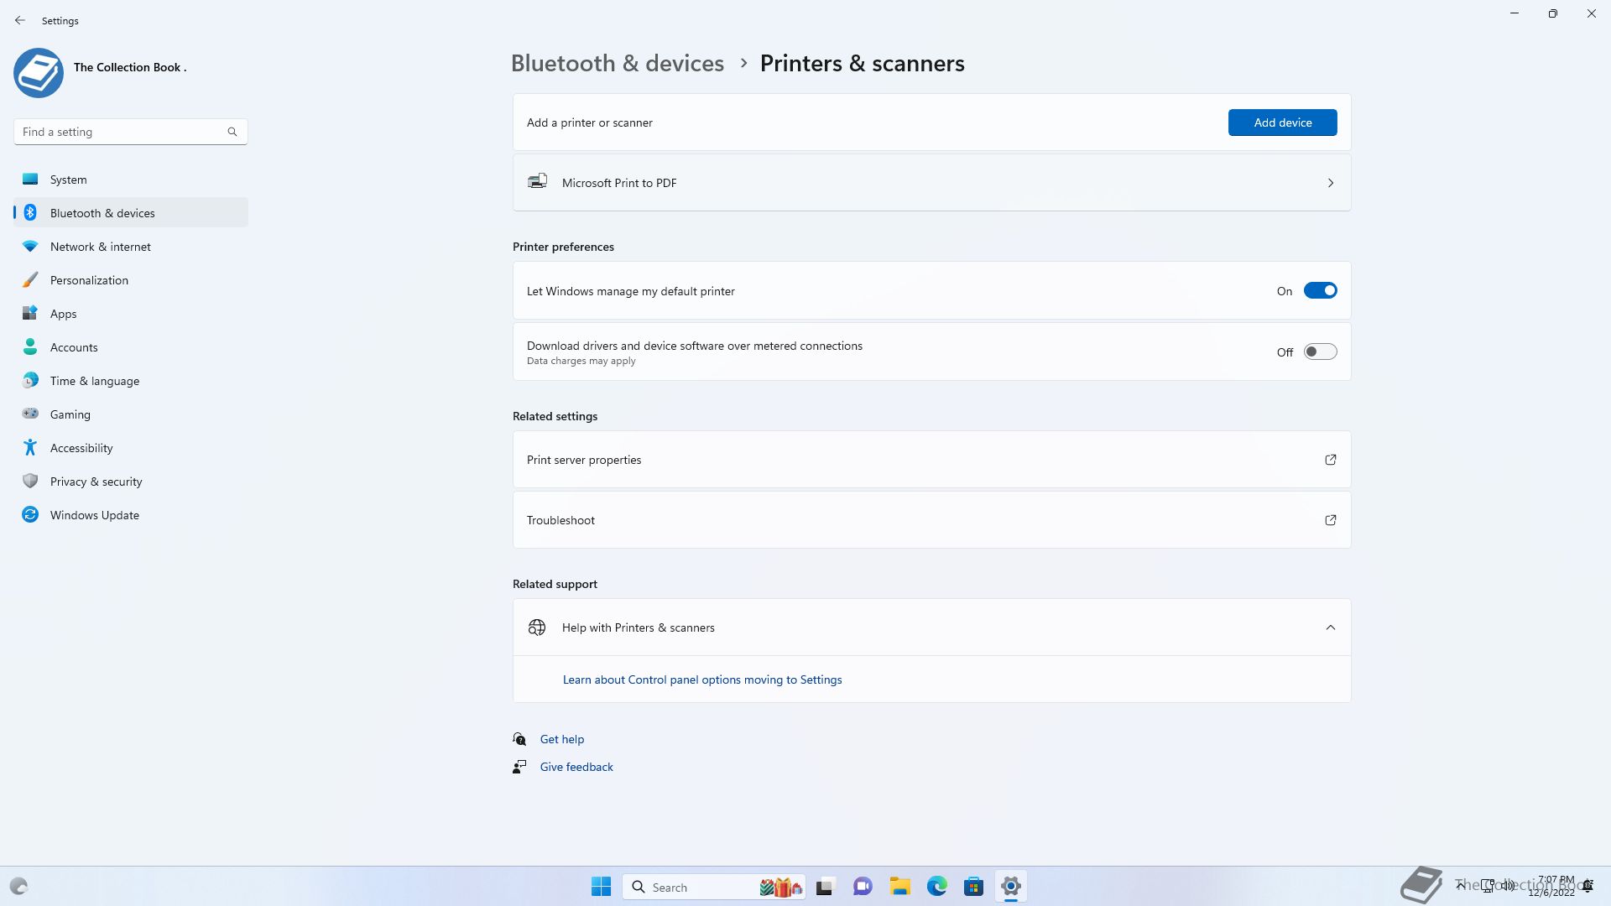Open Time & language settings

point(131,381)
